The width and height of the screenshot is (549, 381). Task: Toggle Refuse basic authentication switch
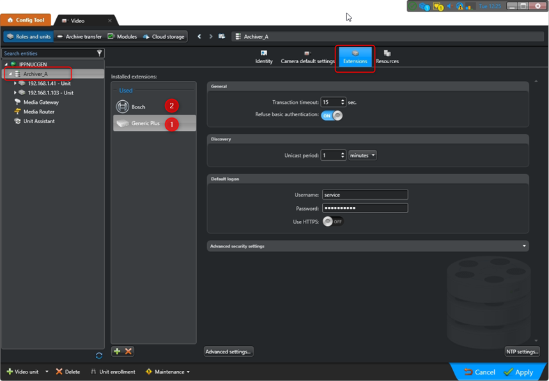(x=332, y=116)
